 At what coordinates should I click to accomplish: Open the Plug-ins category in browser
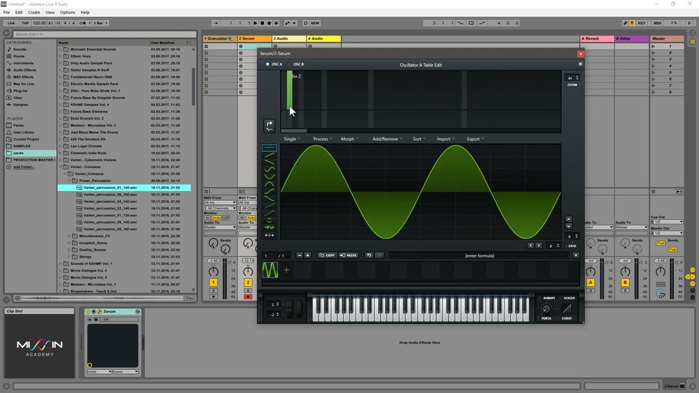[x=20, y=91]
